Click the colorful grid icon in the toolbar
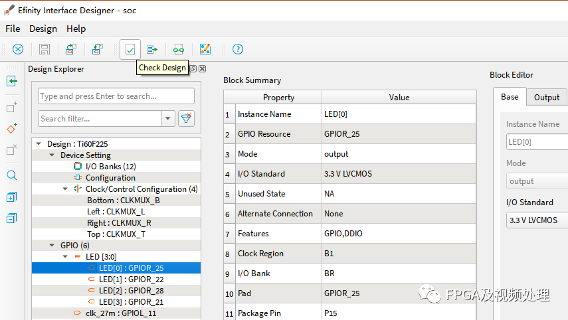The image size is (568, 320). [x=205, y=49]
